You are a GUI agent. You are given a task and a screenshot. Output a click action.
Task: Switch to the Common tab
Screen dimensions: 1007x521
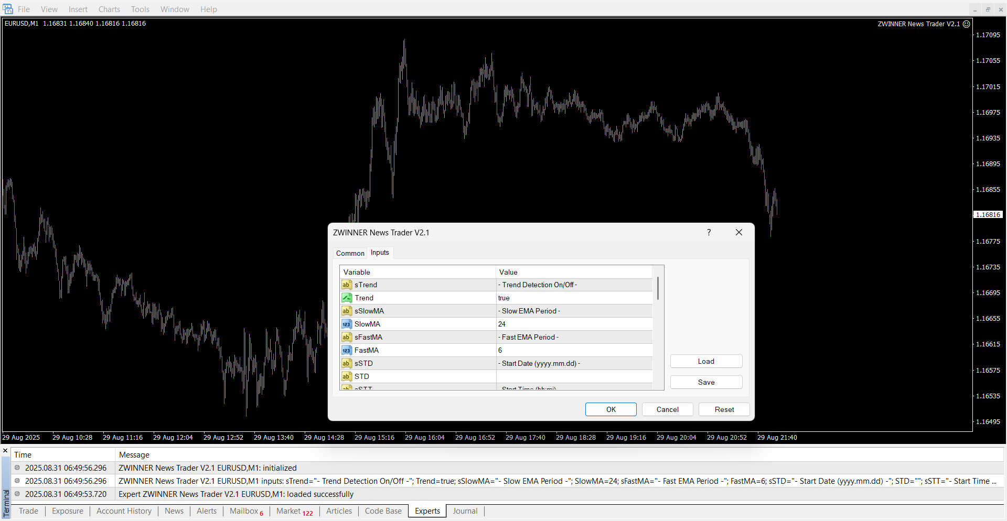tap(350, 253)
